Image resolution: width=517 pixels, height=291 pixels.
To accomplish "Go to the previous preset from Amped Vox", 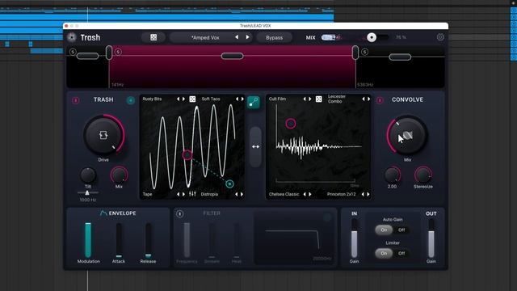I will click(x=237, y=37).
